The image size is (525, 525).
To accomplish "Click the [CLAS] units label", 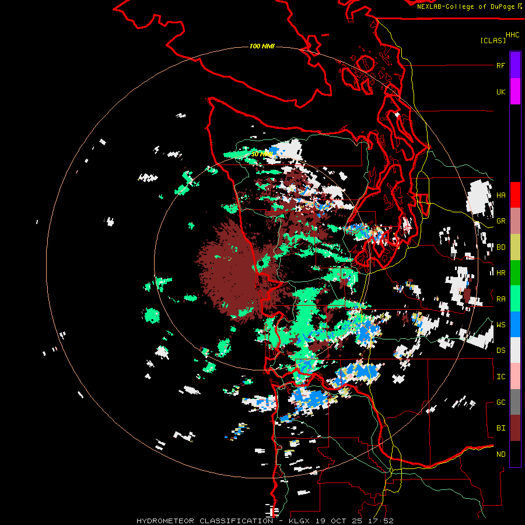I will click(x=493, y=41).
